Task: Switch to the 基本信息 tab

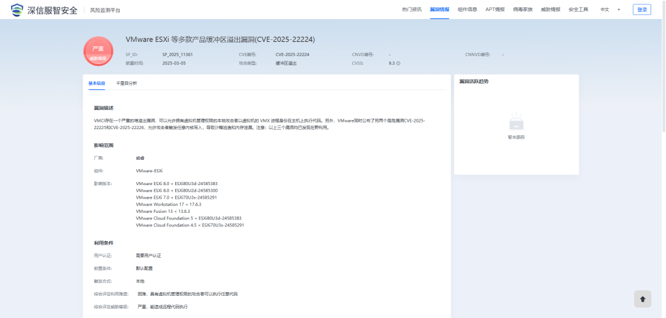Action: pos(97,84)
